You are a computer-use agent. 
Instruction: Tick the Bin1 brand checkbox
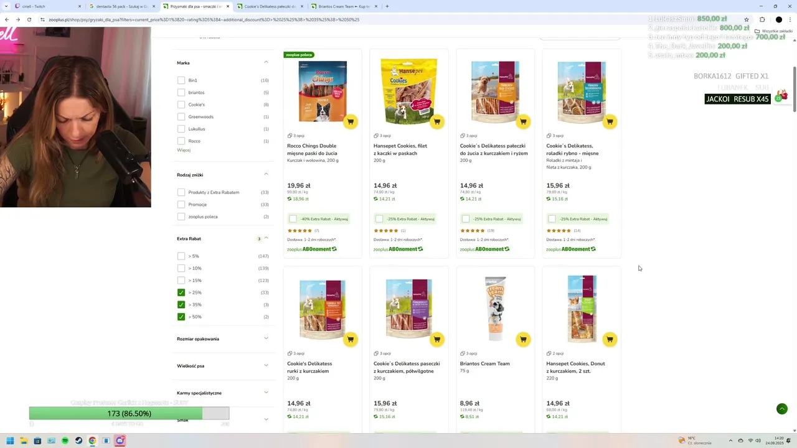click(181, 80)
